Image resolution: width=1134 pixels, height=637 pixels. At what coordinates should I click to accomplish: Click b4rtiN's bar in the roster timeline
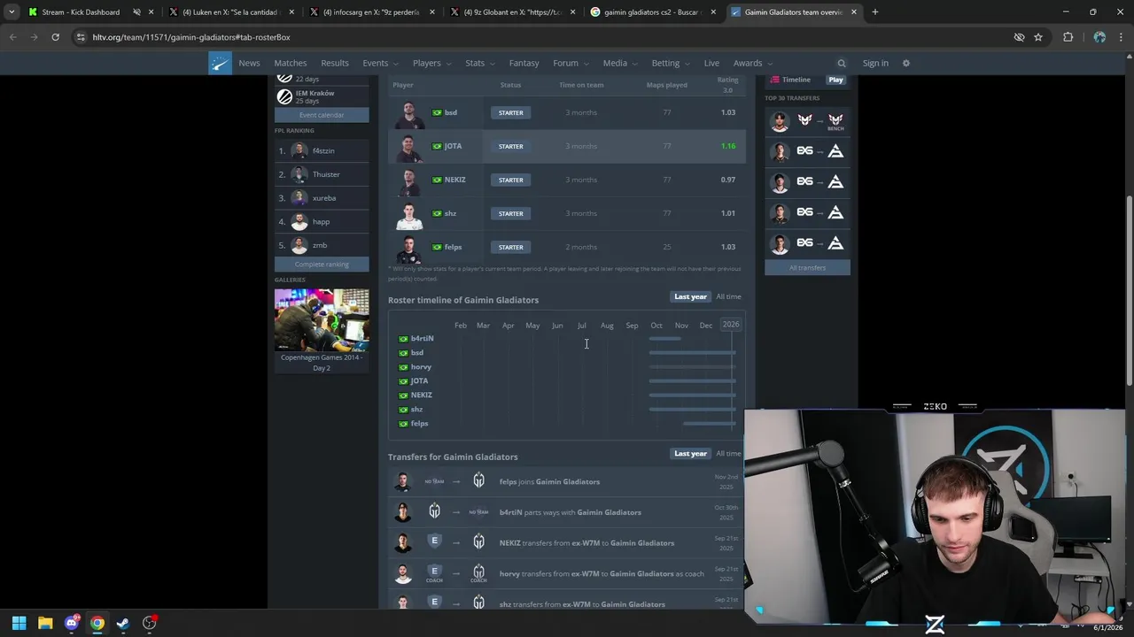(x=664, y=339)
